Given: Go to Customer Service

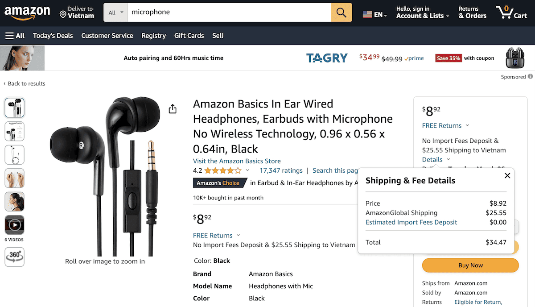Looking at the screenshot, I should 107,36.
